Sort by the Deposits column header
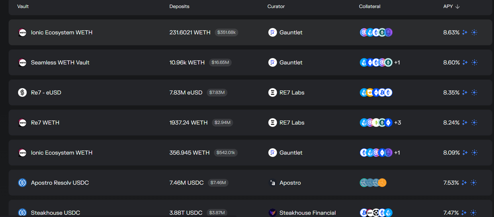The image size is (494, 217). [x=179, y=7]
